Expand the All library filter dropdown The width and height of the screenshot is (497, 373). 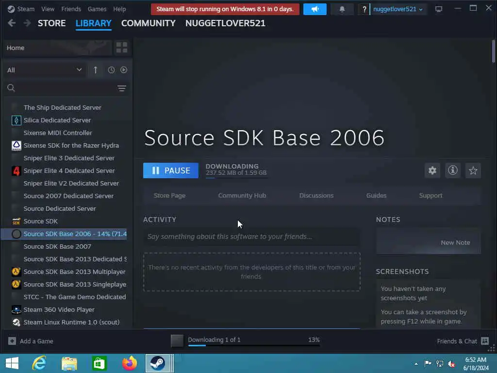(44, 70)
